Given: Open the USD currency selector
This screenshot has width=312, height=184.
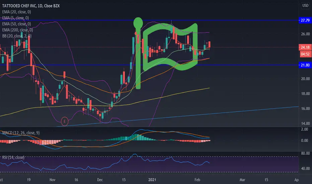Looking at the screenshot, I should coord(305,5).
